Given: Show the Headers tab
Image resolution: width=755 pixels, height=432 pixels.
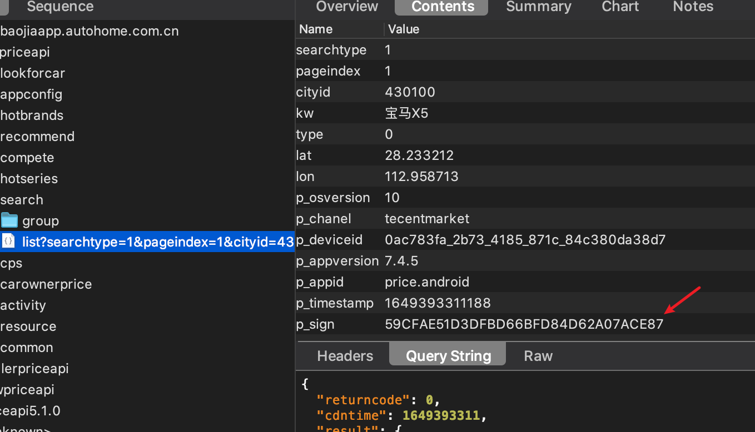Looking at the screenshot, I should pyautogui.click(x=345, y=355).
